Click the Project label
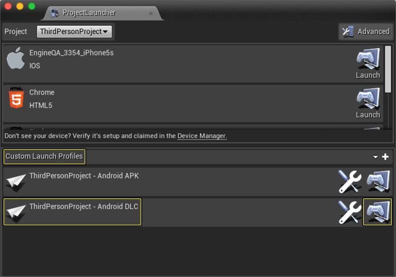 [16, 32]
